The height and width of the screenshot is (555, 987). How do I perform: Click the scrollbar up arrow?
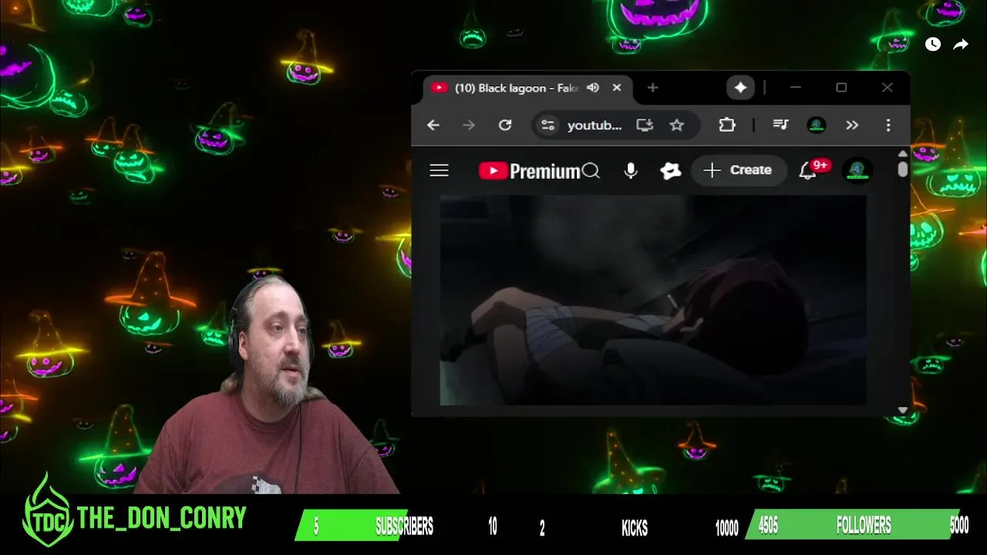point(903,153)
